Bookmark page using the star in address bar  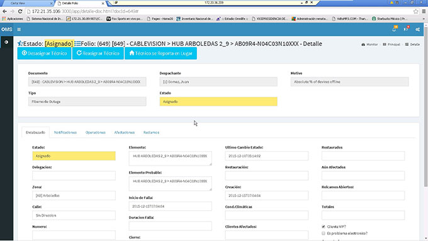click(x=415, y=11)
